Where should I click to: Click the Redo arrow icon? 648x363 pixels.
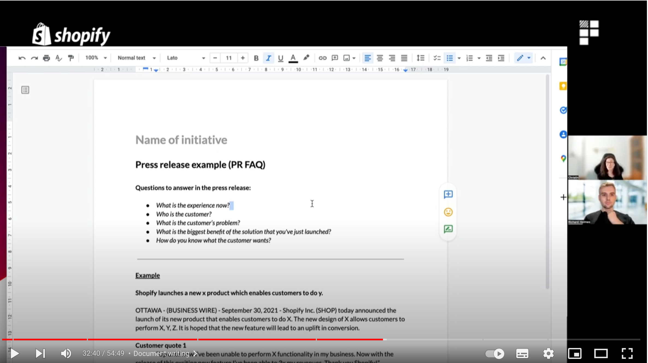click(x=34, y=58)
